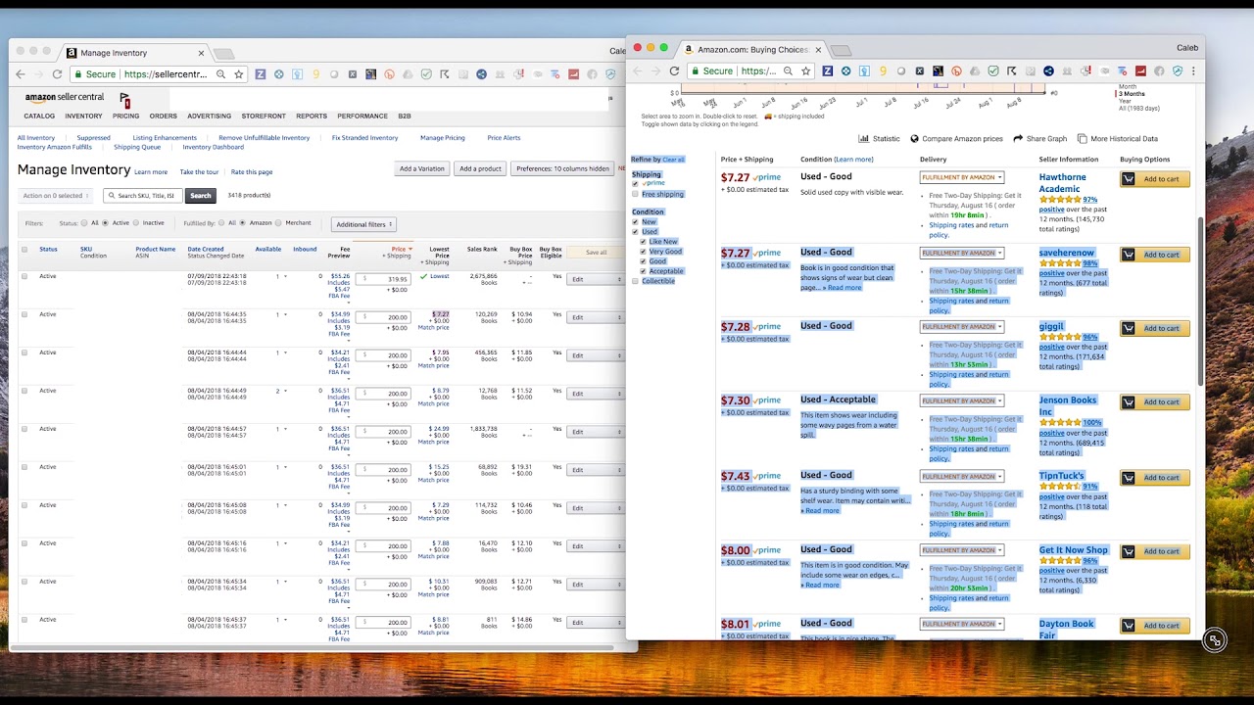Click the Add a product button
This screenshot has width=1254, height=705.
tap(480, 168)
